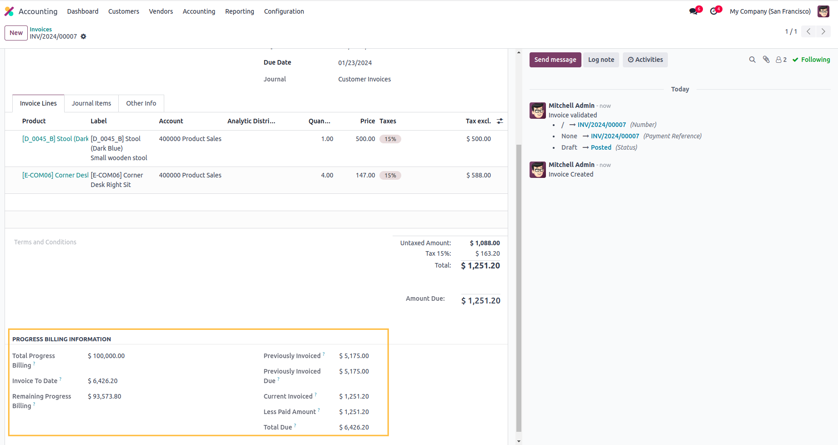Go to the next record arrow

point(823,31)
